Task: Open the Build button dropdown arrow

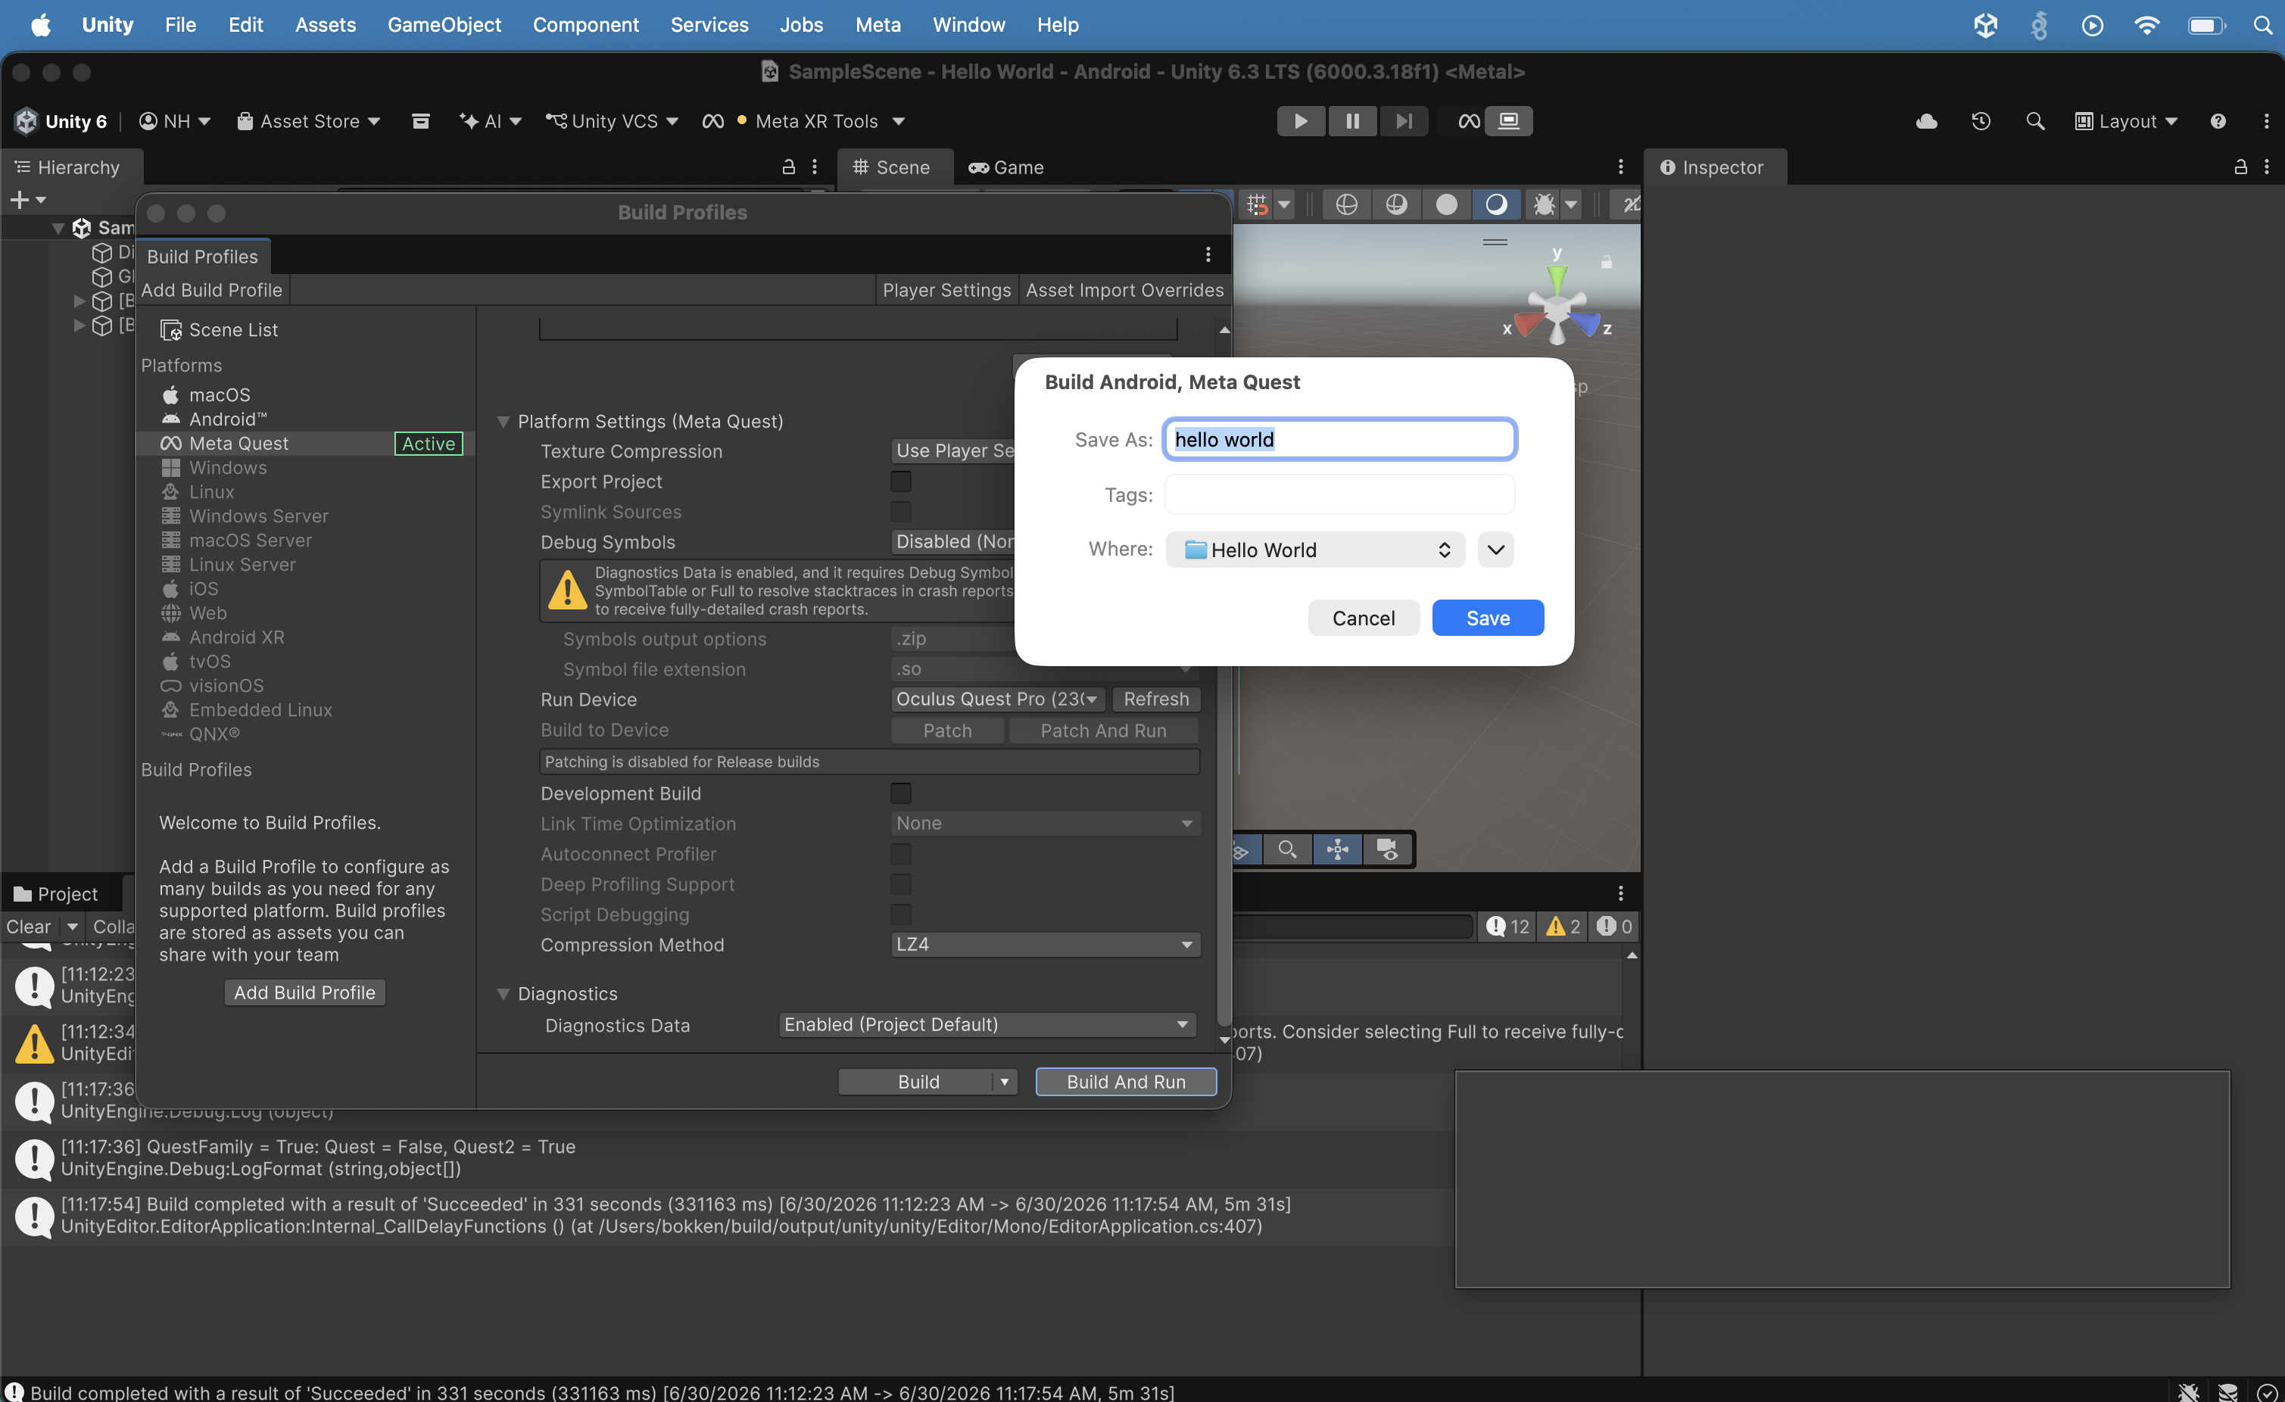Action: [x=1004, y=1082]
